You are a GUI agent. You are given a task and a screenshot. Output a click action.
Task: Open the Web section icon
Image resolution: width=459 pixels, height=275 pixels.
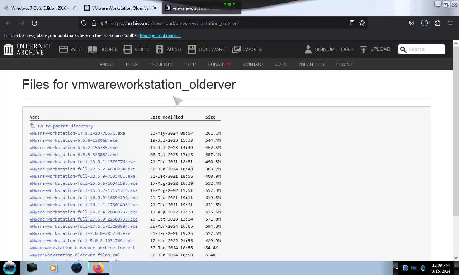63,49
